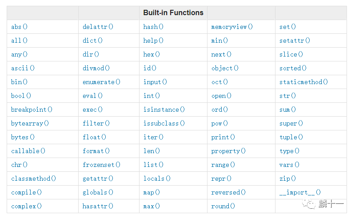Select the isinstance() link
Viewport: 355px width, 219px height.
[x=164, y=109]
